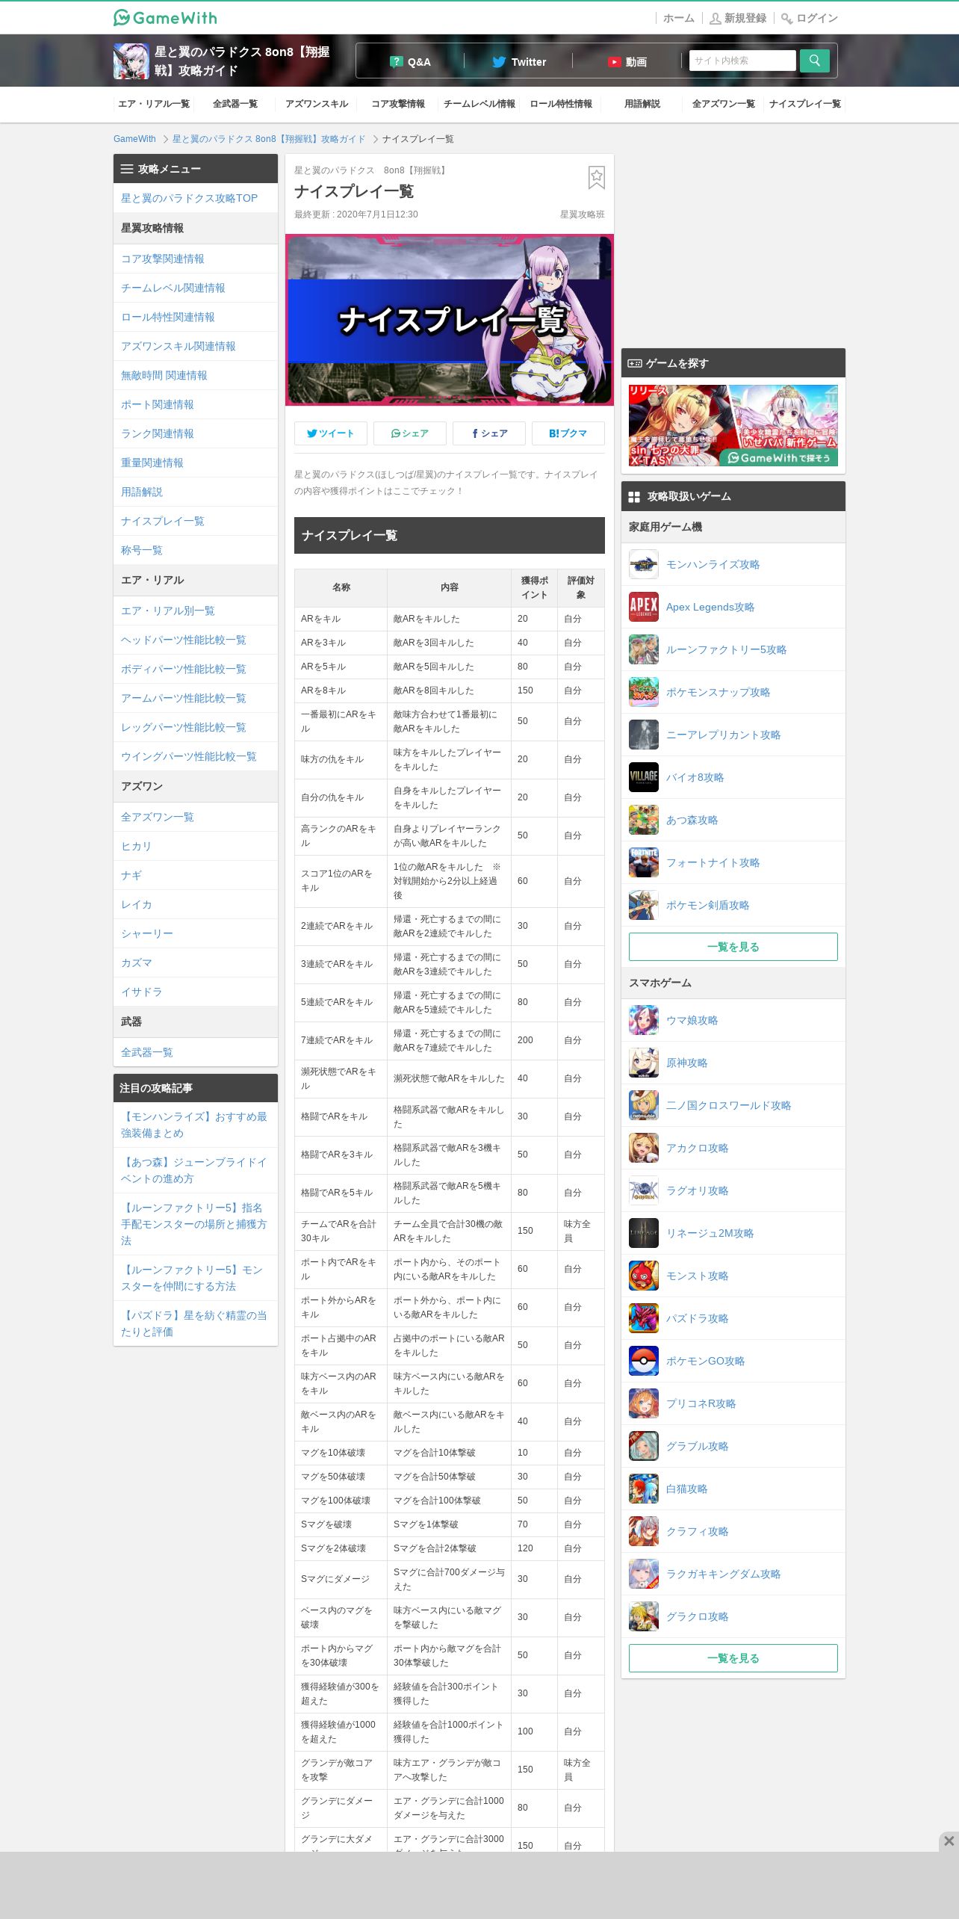Select エア・リアル一覧 in the nav bar
This screenshot has width=959, height=1919.
[x=154, y=104]
